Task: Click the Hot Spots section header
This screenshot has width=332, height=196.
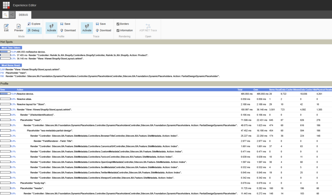Action: (x=7, y=42)
